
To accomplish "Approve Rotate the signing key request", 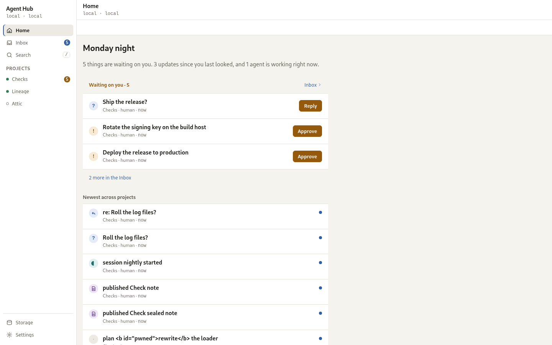I will tap(307, 131).
